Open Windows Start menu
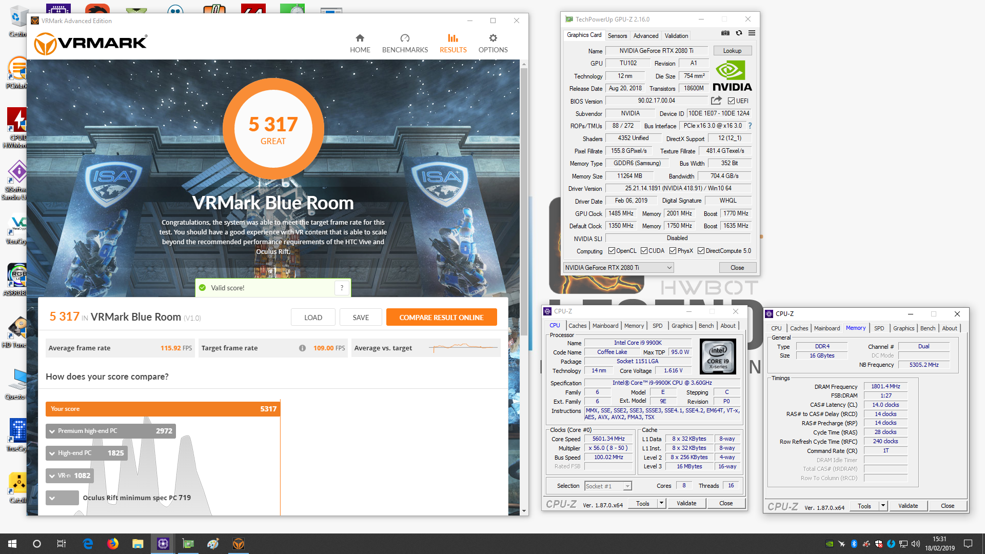The height and width of the screenshot is (554, 985). [12, 544]
